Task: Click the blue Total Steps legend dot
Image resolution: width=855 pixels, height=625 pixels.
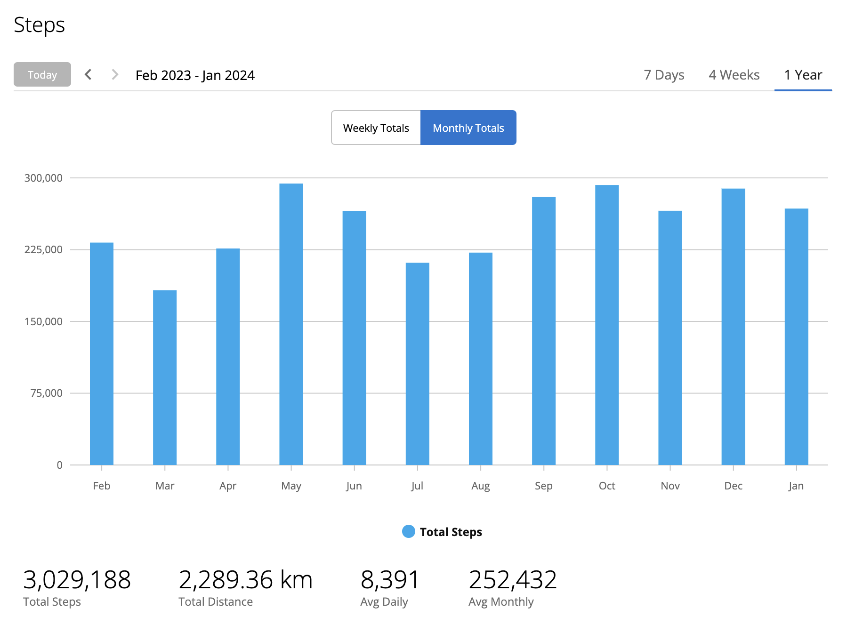Action: point(408,531)
